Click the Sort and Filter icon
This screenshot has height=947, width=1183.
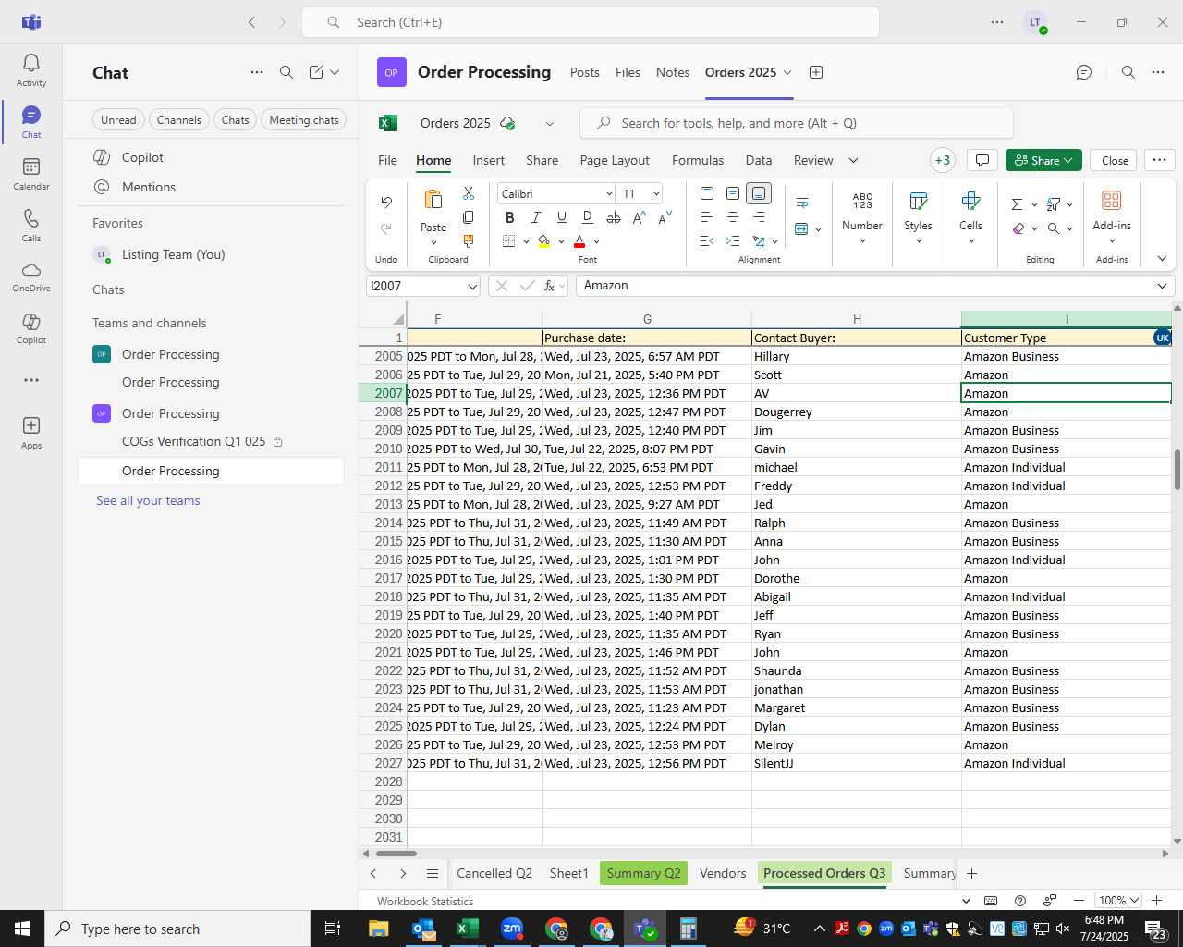tap(1054, 204)
